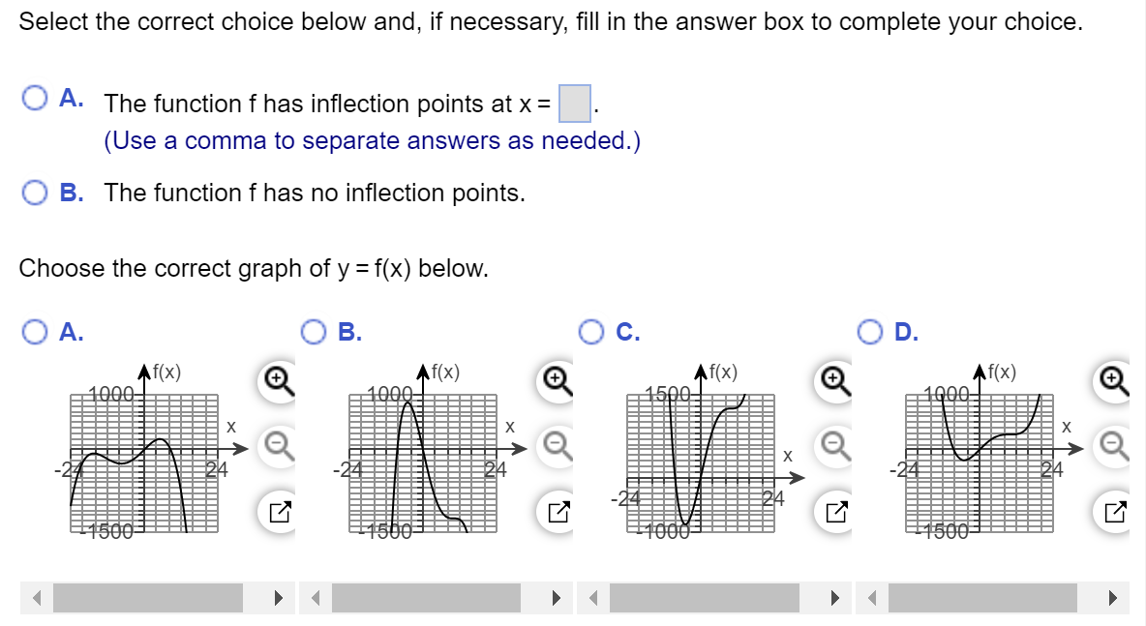Screen dimensions: 1146x626
Task: Click the scrollbar track under graph C
Action: point(709,598)
